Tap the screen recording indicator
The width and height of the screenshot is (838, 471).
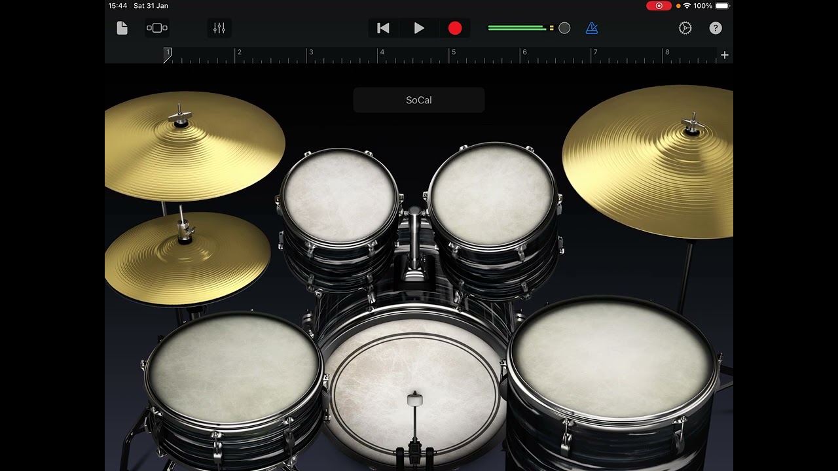(659, 6)
